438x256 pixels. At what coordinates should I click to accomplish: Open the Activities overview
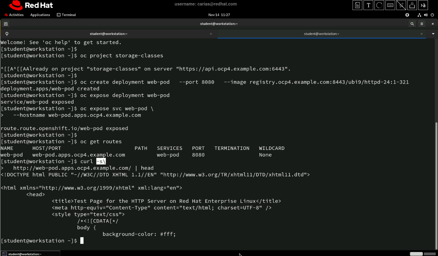click(14, 15)
